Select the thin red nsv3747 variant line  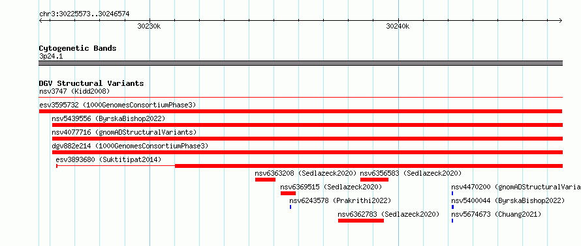(300, 98)
